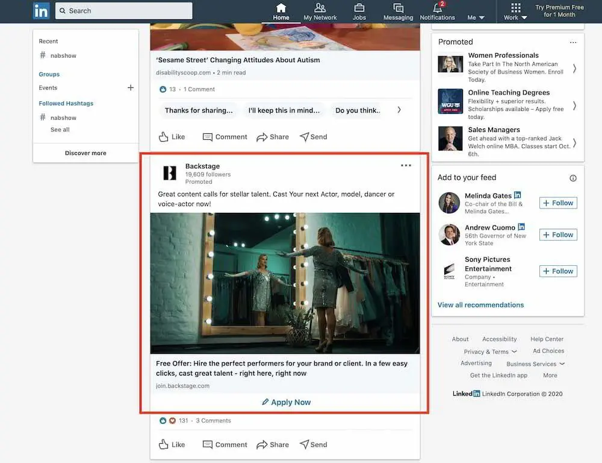Follow Andrew Cuomo
The height and width of the screenshot is (463, 602).
pos(557,235)
